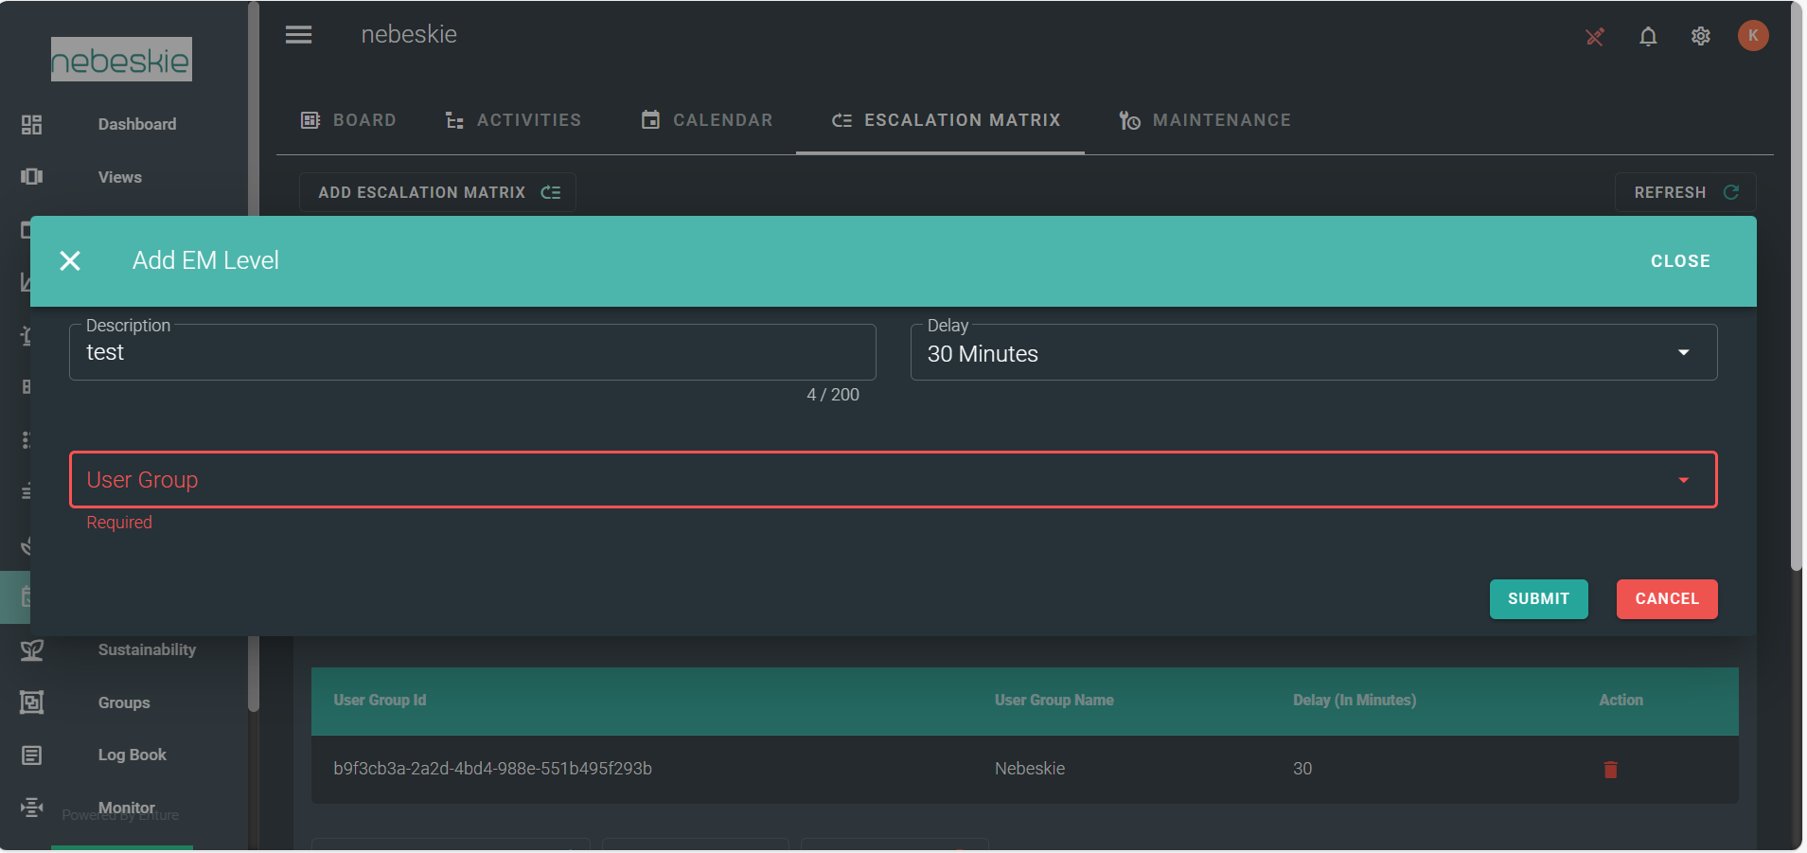Click the Refresh button
Screen dimensions: 1807x853
click(x=1685, y=192)
